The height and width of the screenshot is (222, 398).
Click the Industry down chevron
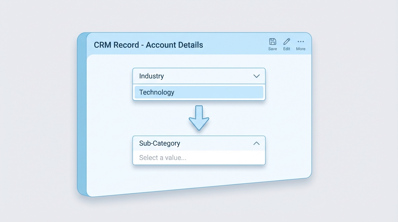tap(256, 76)
